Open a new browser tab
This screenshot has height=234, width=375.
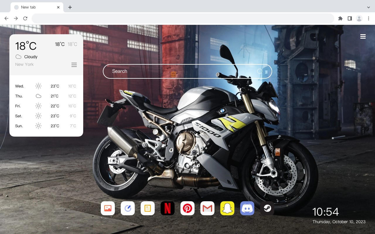[70, 7]
